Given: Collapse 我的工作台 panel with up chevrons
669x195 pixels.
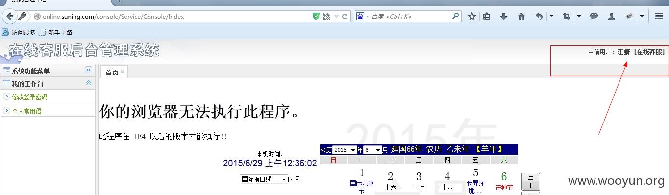Looking at the screenshot, I should point(89,83).
